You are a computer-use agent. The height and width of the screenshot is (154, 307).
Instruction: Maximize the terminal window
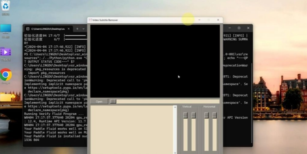coord(239,28)
